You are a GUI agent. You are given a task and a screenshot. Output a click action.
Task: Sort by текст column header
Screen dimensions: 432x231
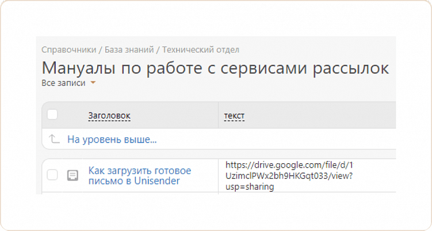click(234, 116)
